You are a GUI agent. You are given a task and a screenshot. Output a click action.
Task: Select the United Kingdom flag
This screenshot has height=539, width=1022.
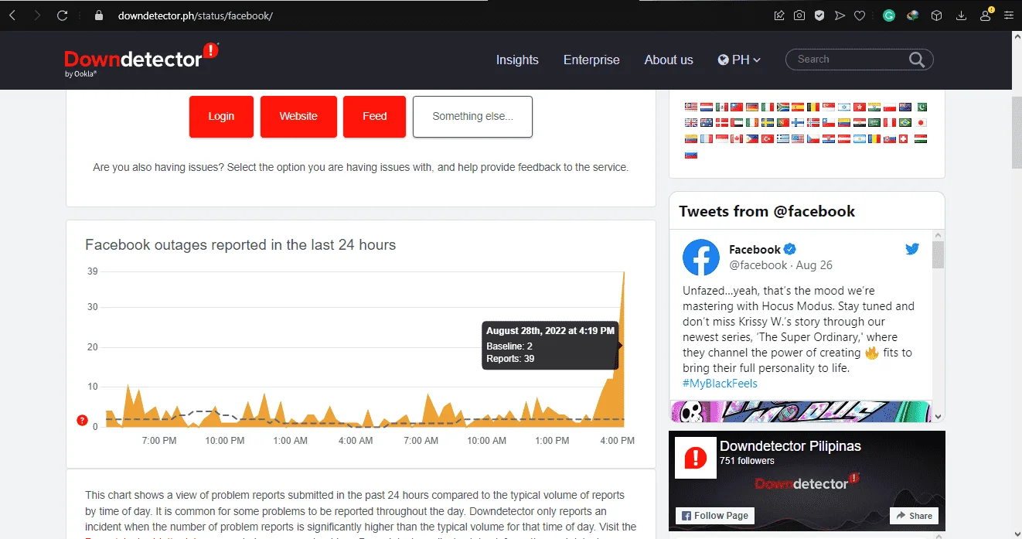point(691,122)
